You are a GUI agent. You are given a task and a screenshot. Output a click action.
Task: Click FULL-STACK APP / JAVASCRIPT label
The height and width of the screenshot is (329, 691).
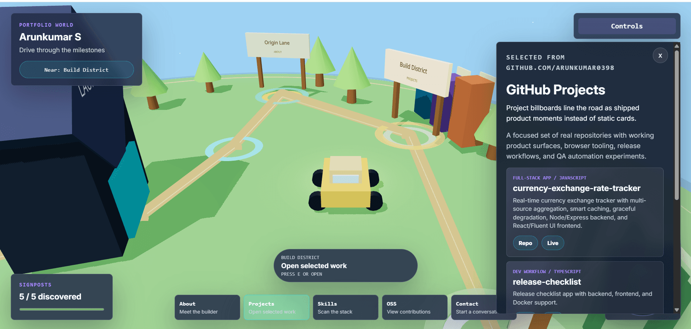549,178
